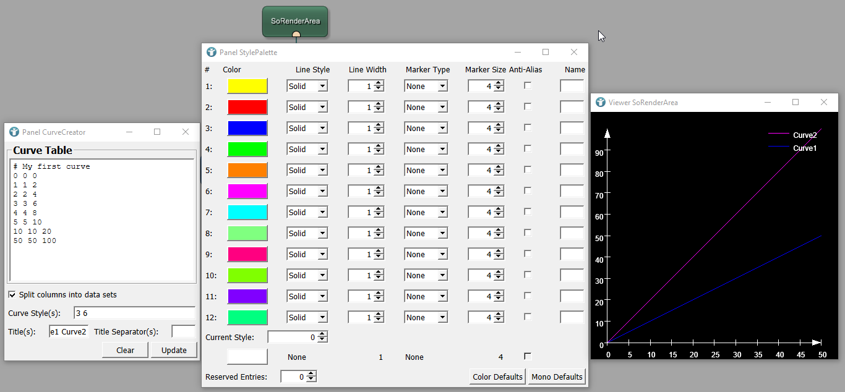Viewport: 845px width, 392px height.
Task: Increment the Current Style spinner
Action: [x=322, y=334]
